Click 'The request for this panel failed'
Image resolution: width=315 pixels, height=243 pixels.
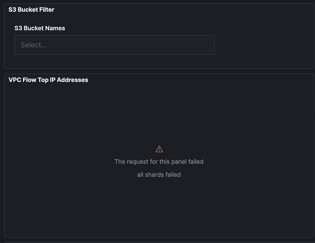click(159, 161)
